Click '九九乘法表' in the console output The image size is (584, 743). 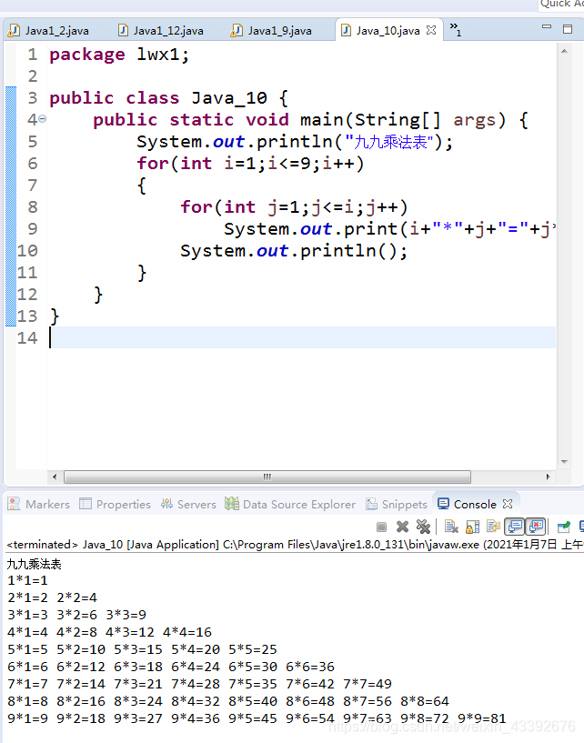[x=35, y=564]
